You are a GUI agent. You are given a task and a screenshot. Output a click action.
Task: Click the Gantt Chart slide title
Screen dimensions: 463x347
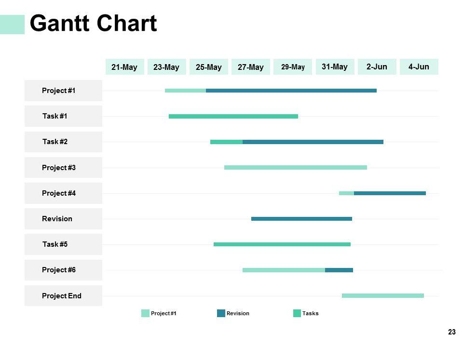coord(94,24)
